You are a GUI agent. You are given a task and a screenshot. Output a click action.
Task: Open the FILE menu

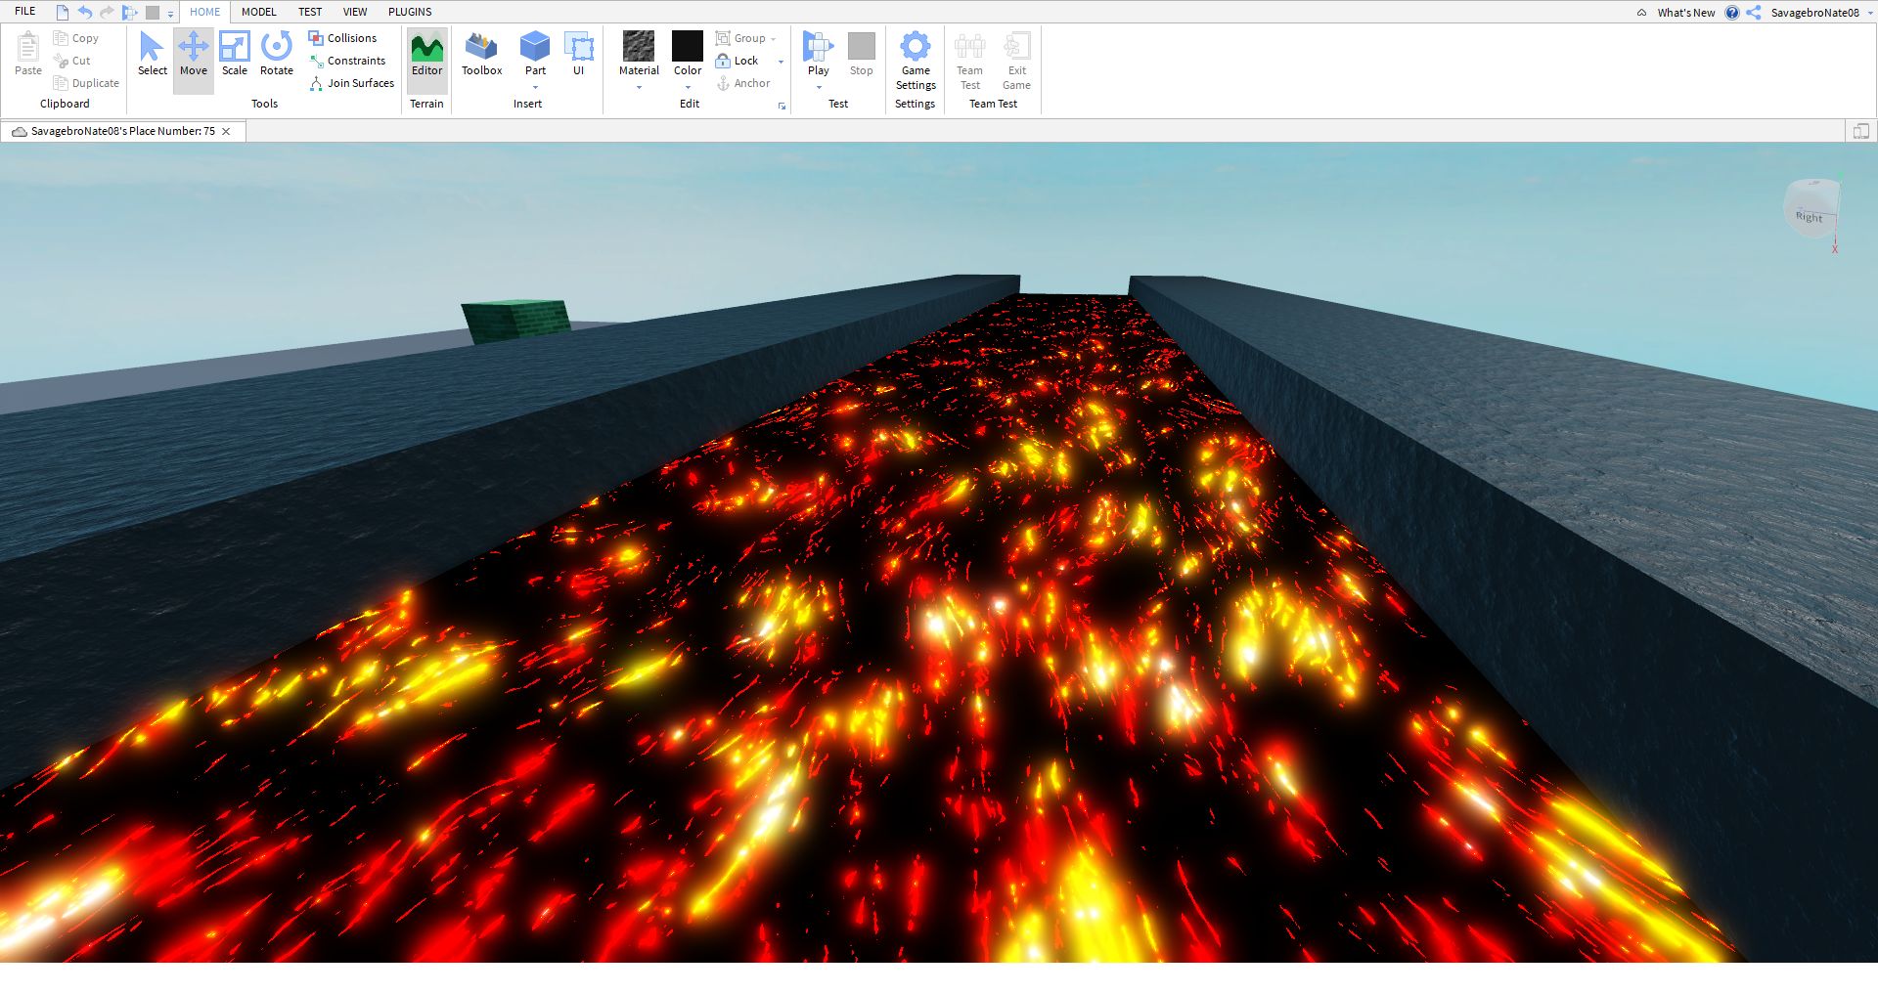24,11
